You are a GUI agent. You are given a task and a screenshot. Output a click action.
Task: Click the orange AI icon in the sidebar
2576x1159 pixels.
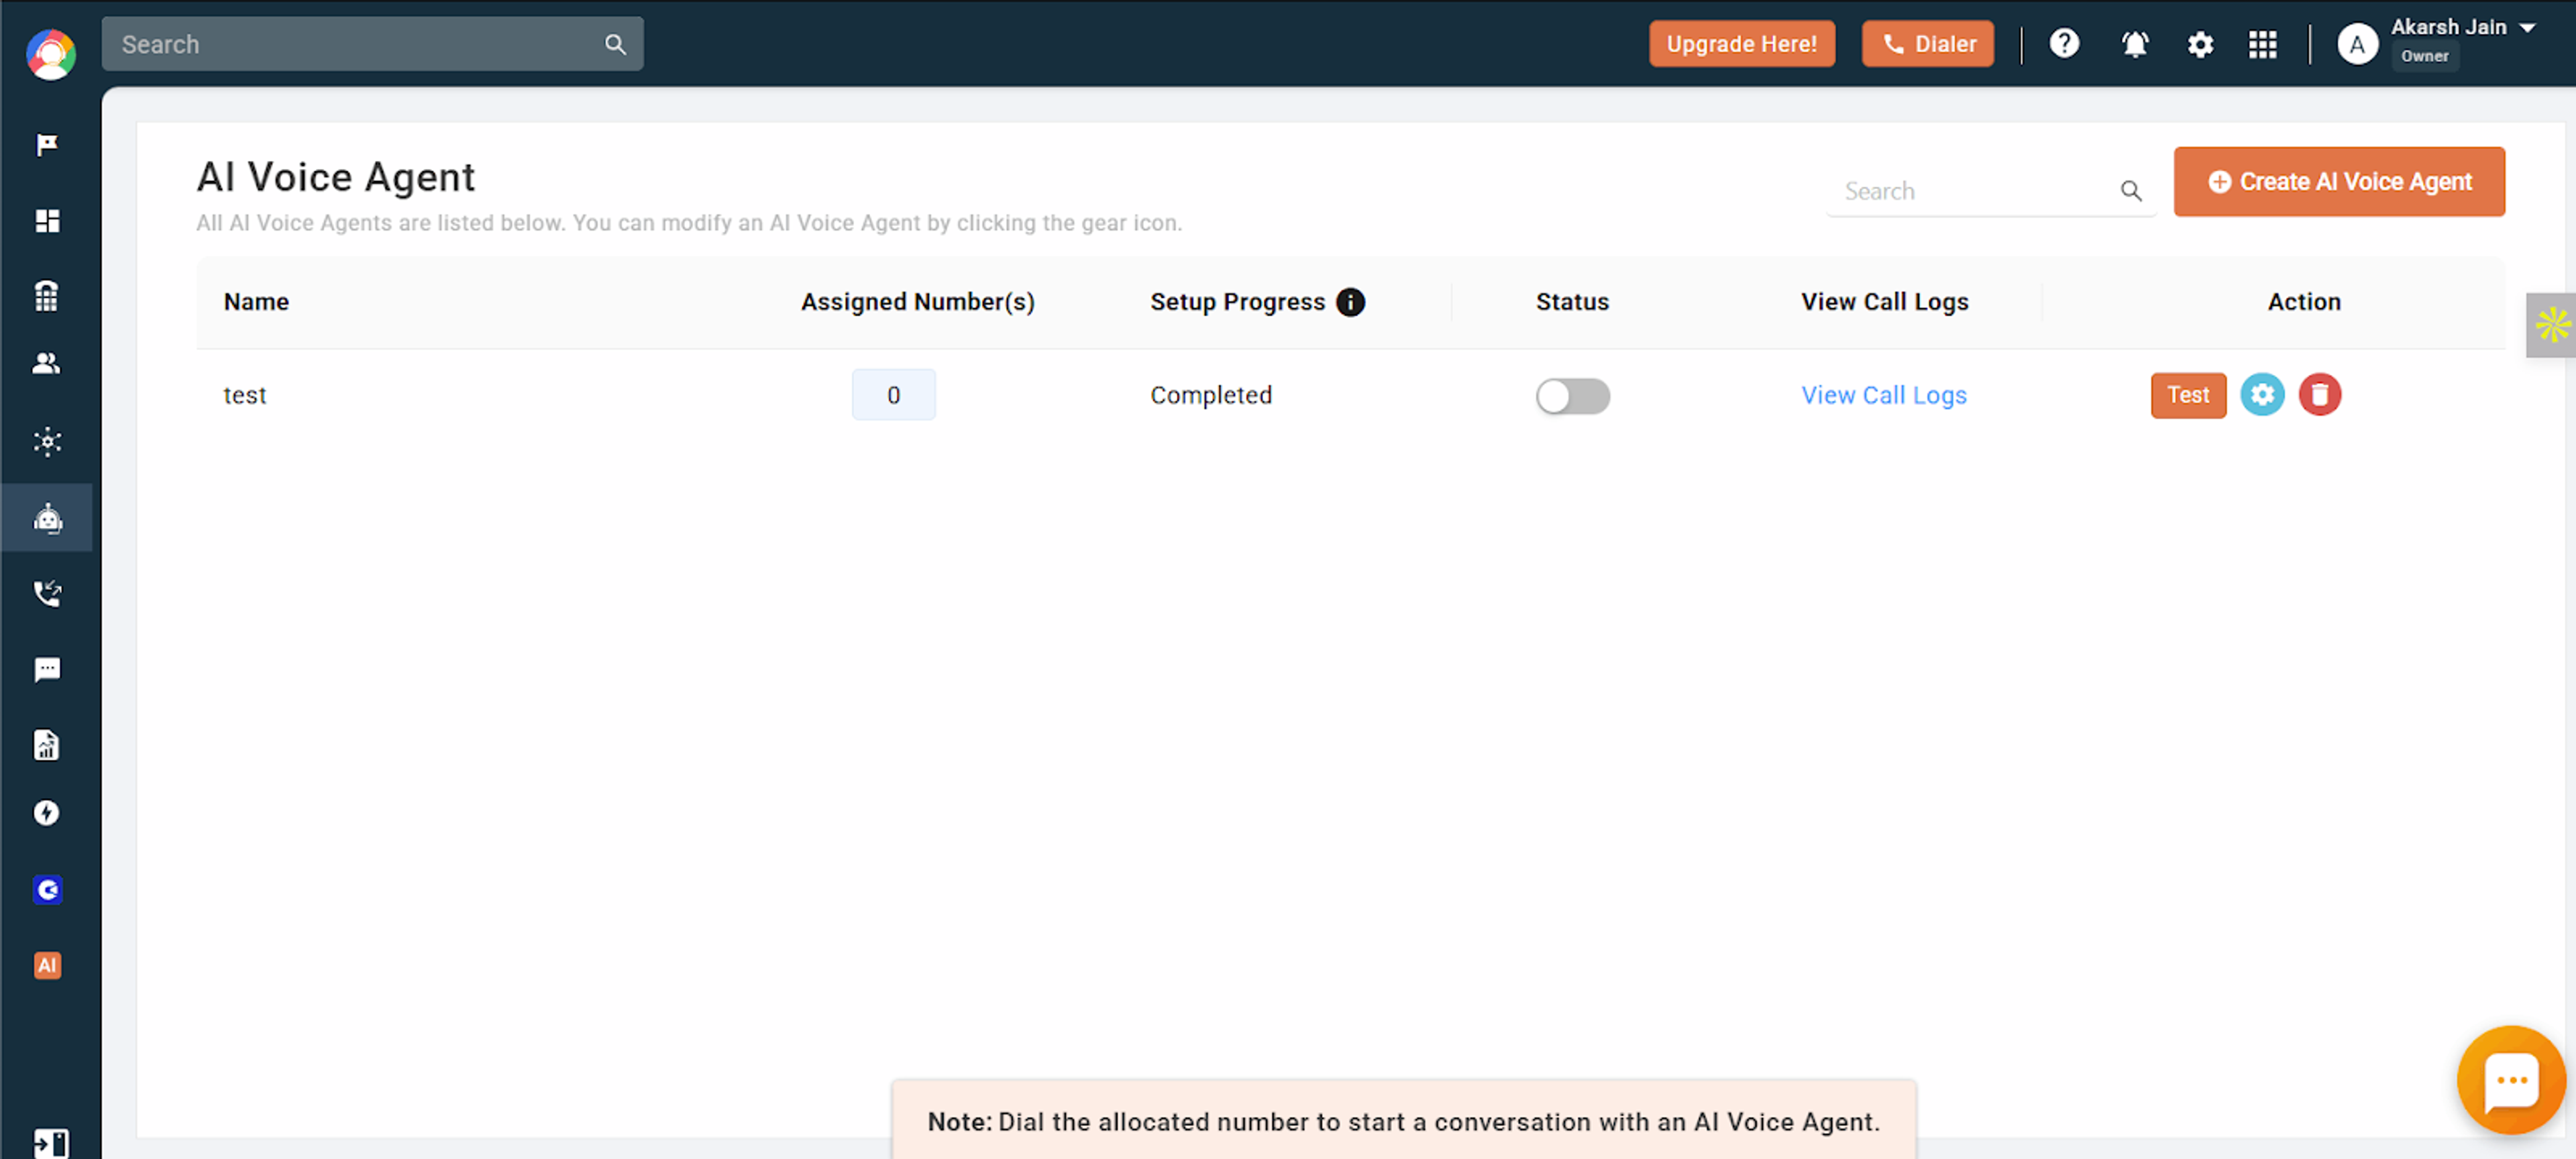[47, 965]
